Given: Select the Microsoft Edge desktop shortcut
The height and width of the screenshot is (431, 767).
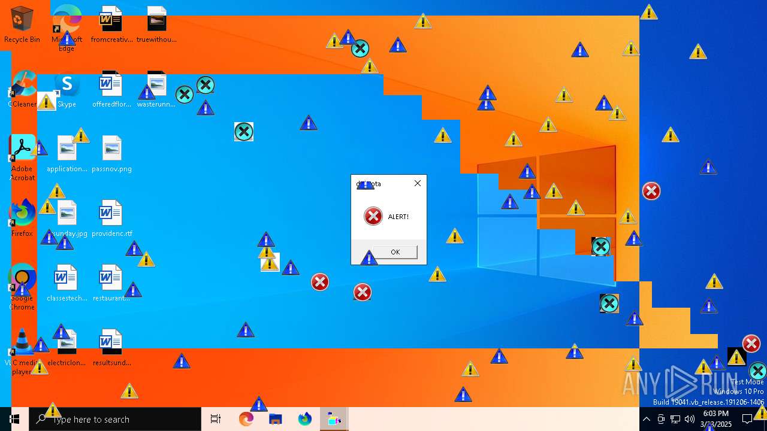Looking at the screenshot, I should click(67, 28).
